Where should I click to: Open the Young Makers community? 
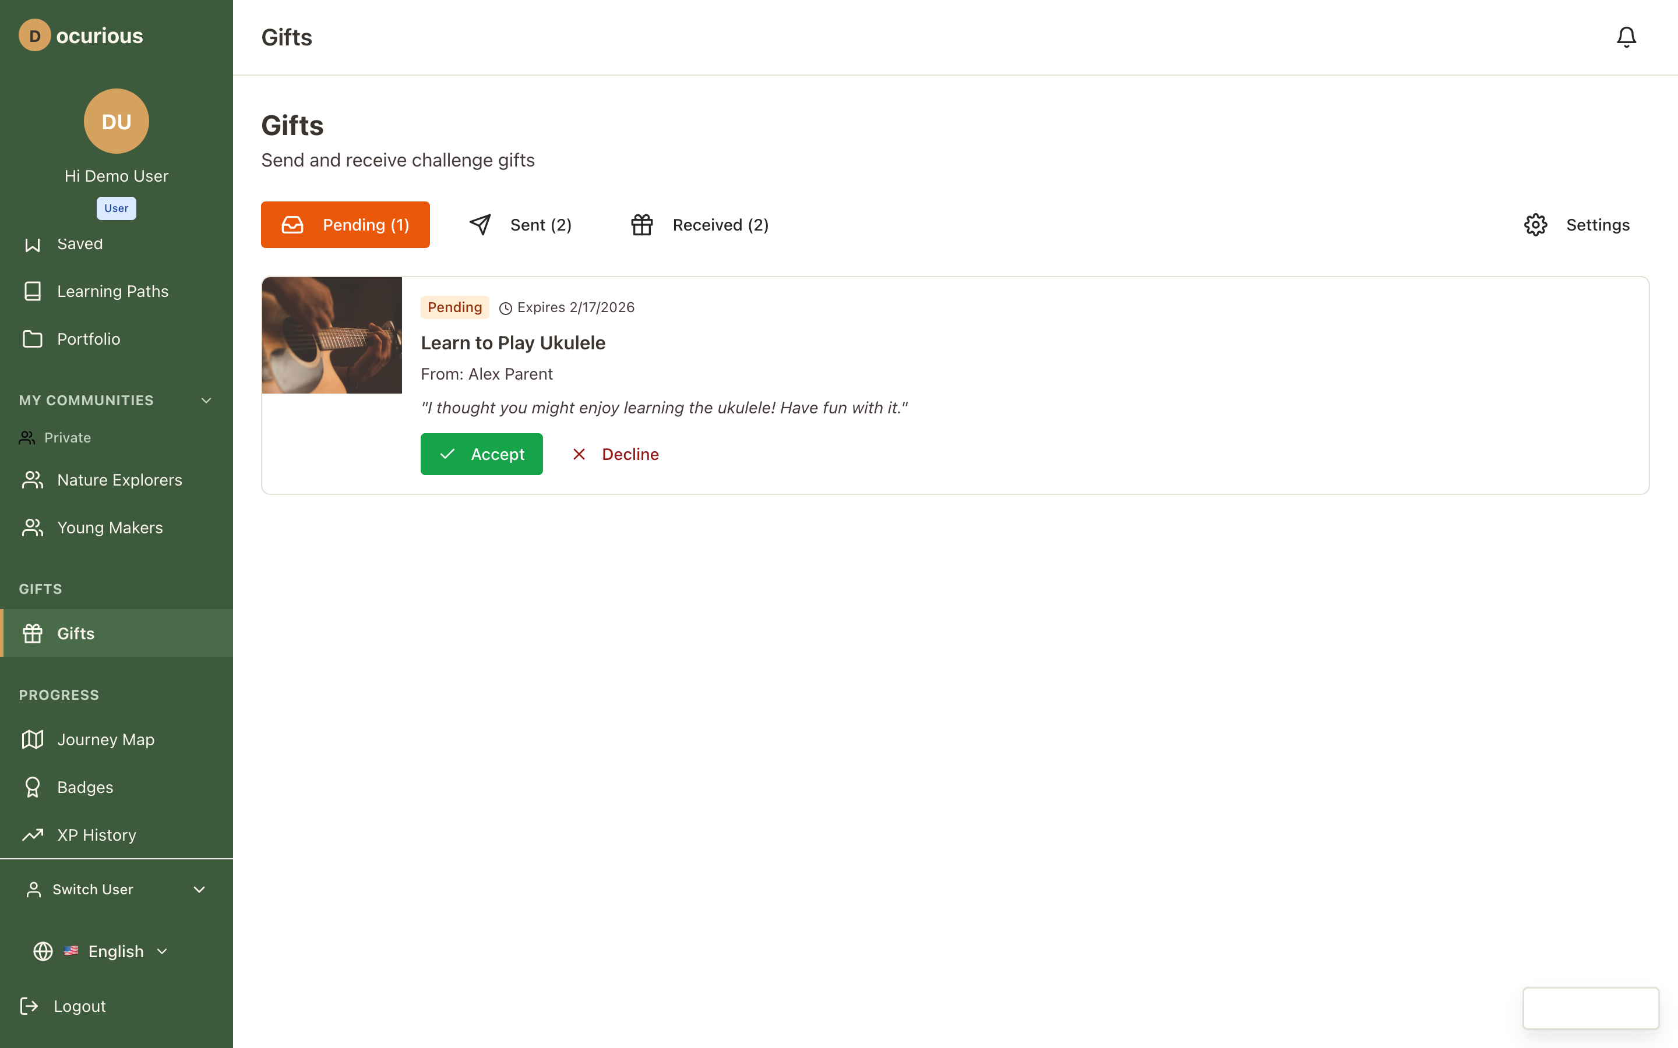pos(110,527)
